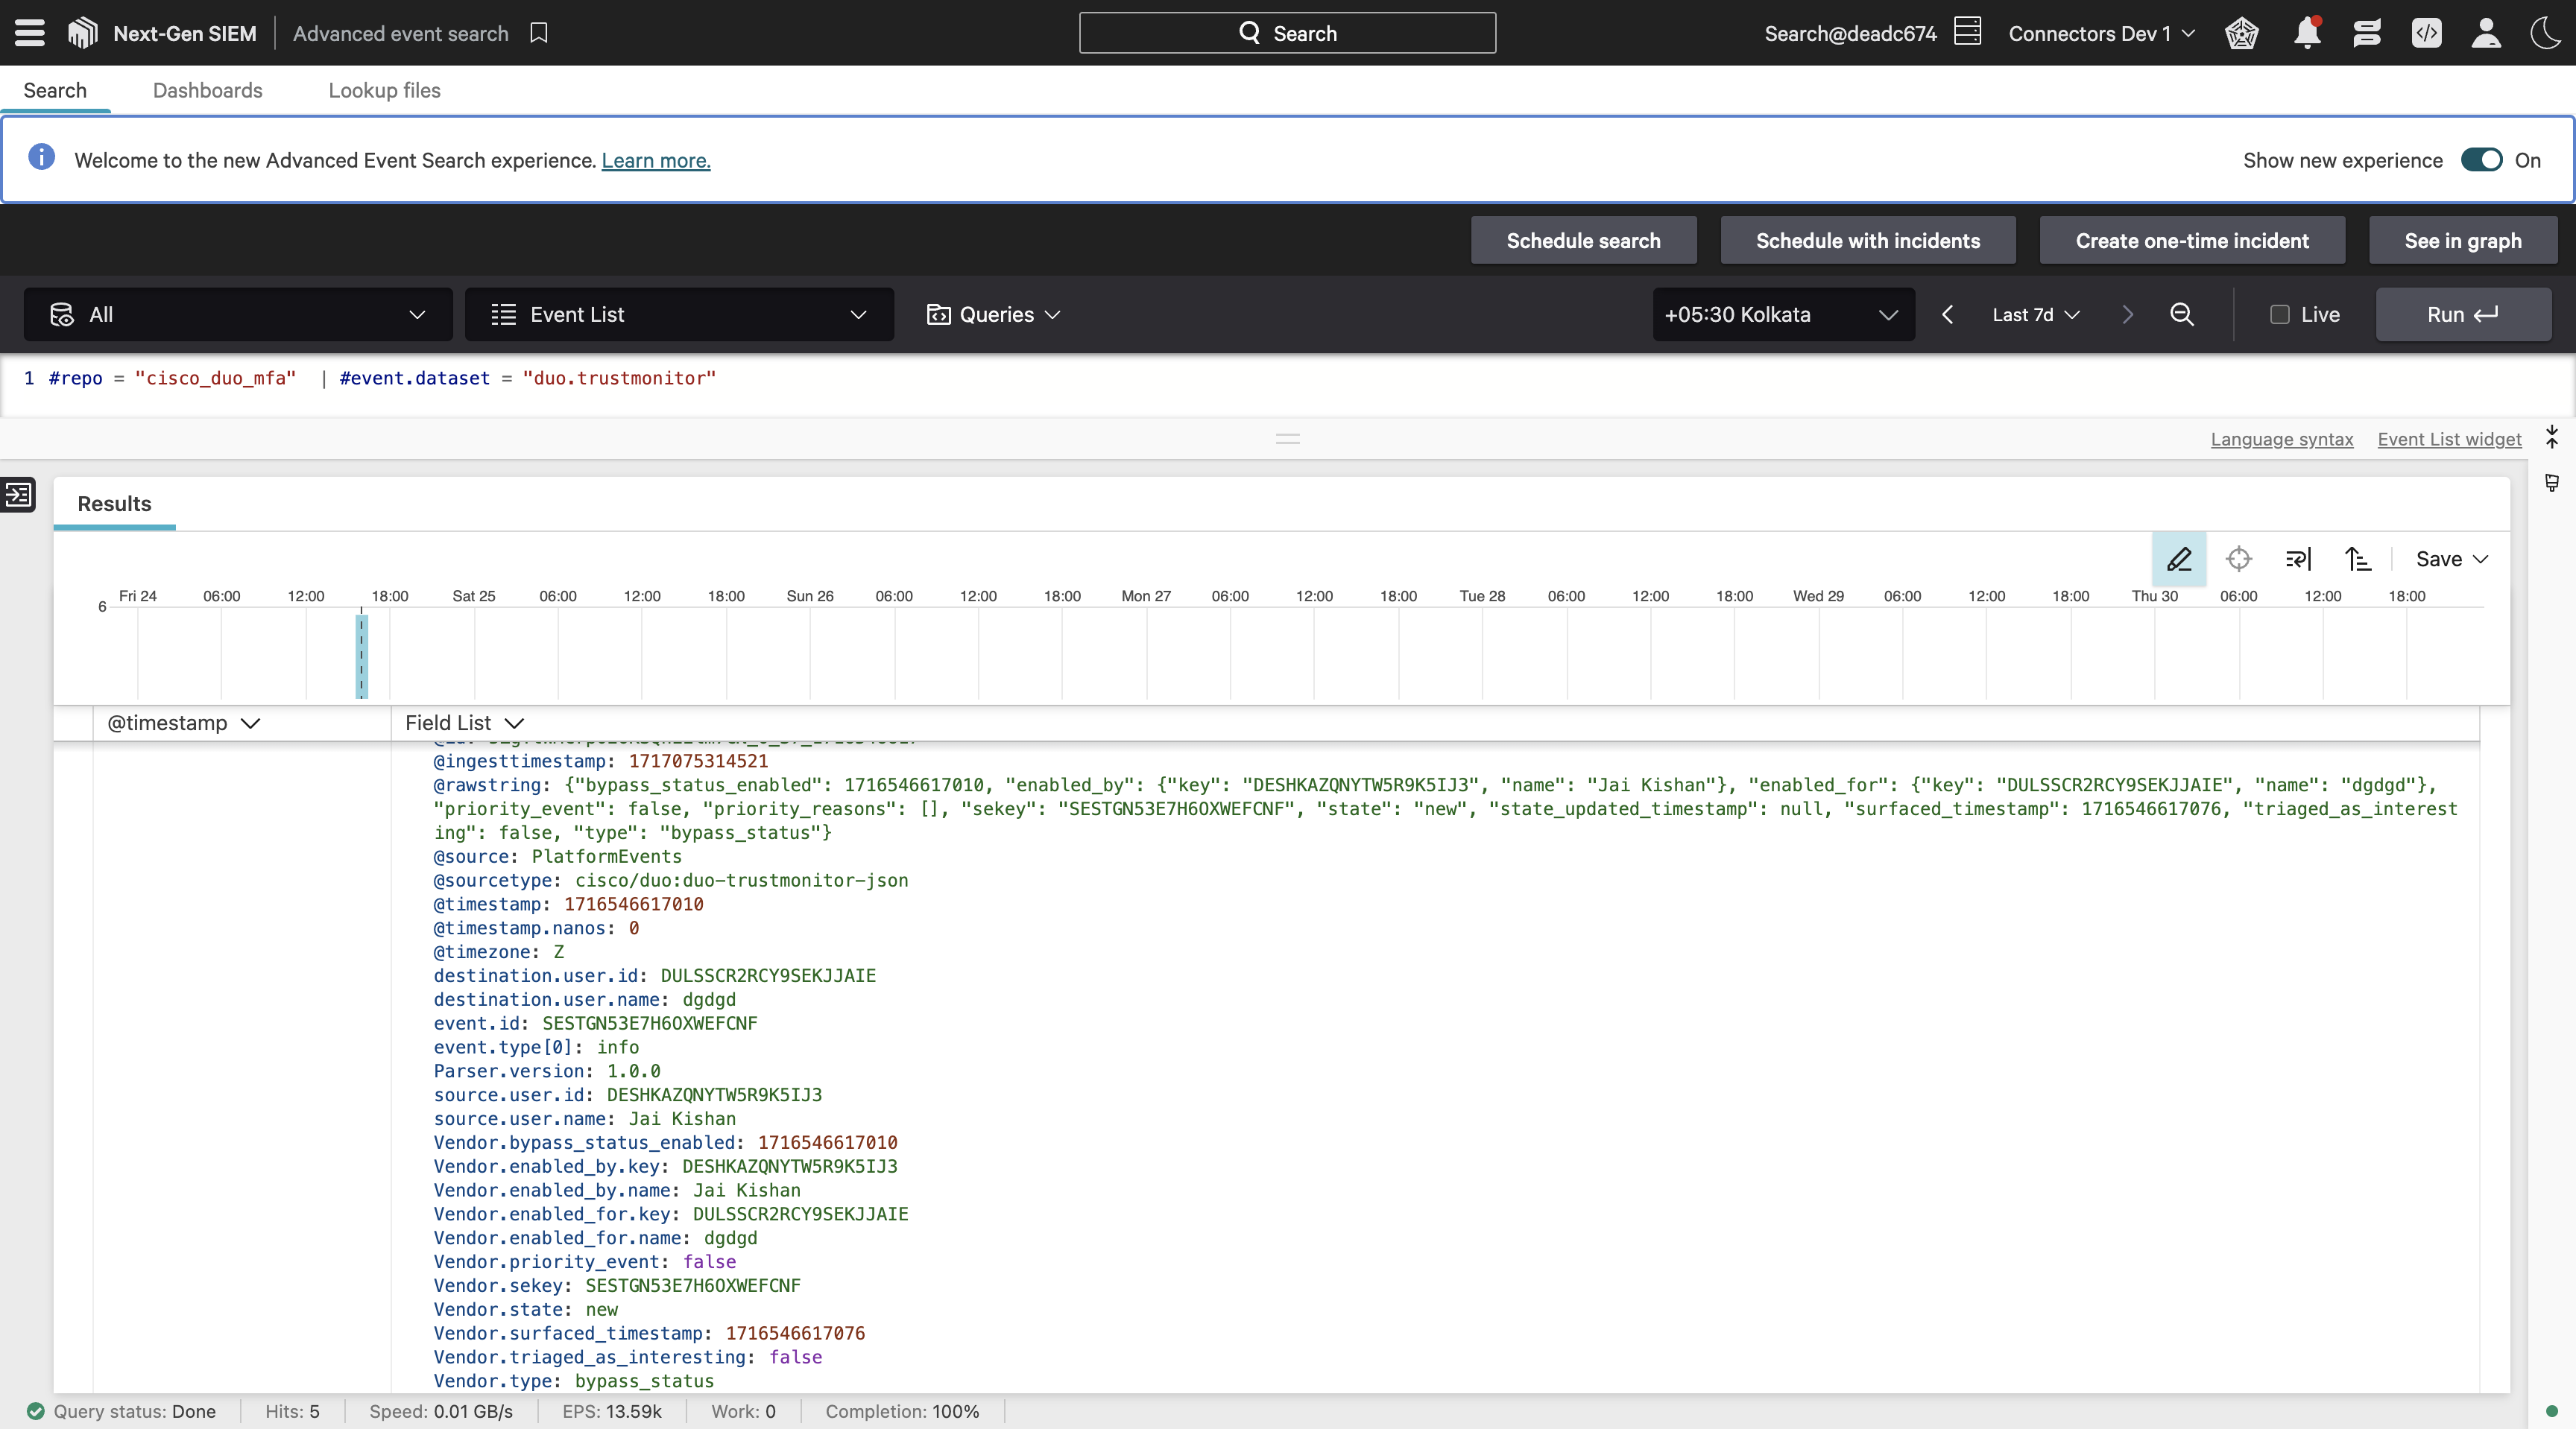The width and height of the screenshot is (2576, 1429).
Task: Open the Learn more link
Action: (x=655, y=161)
